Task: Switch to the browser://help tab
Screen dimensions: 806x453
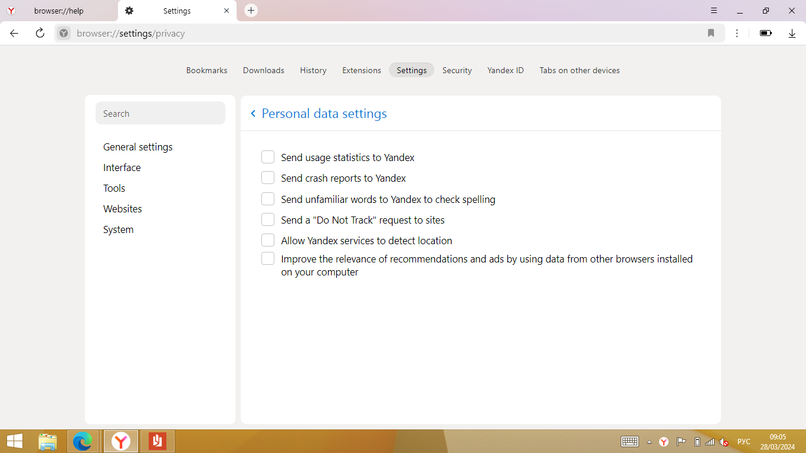Action: 59,11
